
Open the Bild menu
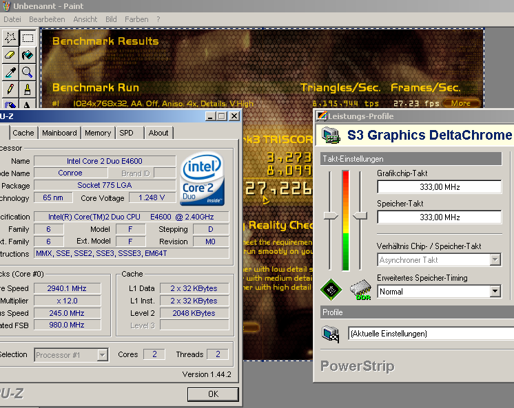pos(111,19)
